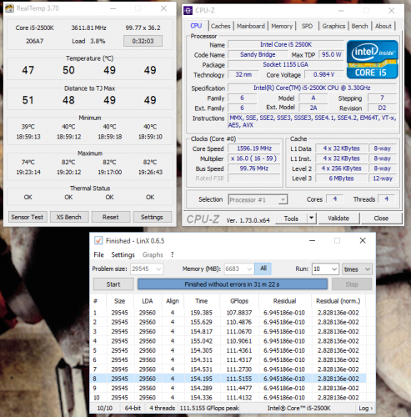Viewport: 411px width, 417px height.
Task: Select row 2 with time 155.629
Action: click(x=229, y=322)
